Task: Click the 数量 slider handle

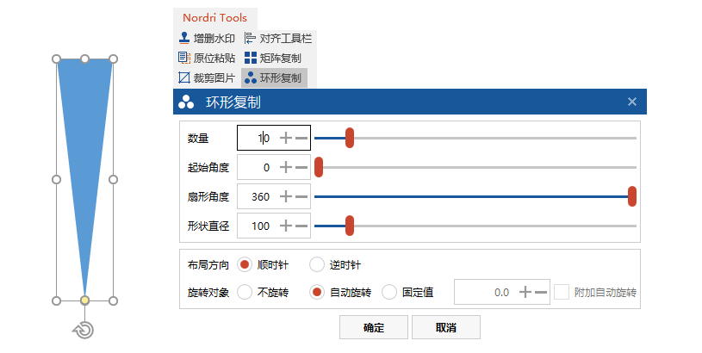Action: 350,138
